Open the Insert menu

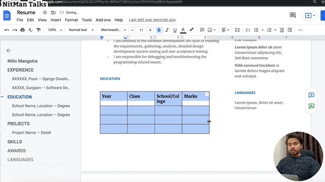coord(56,20)
